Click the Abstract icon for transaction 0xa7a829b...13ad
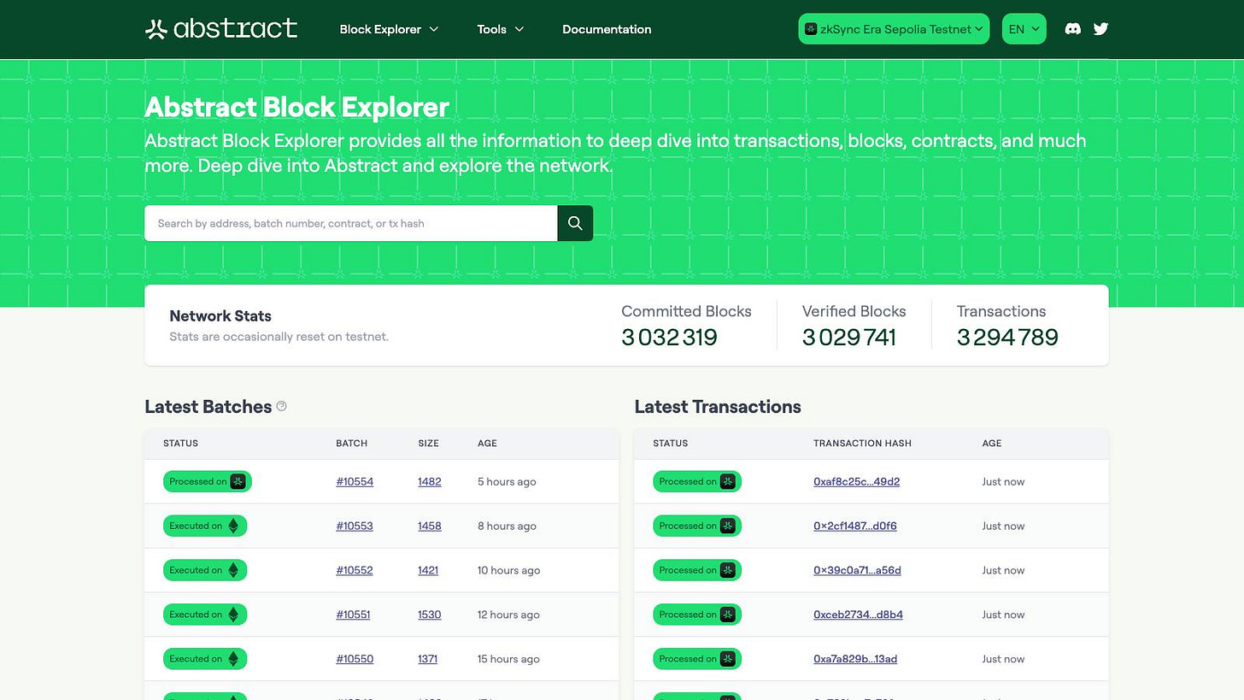The image size is (1244, 700). pyautogui.click(x=728, y=659)
